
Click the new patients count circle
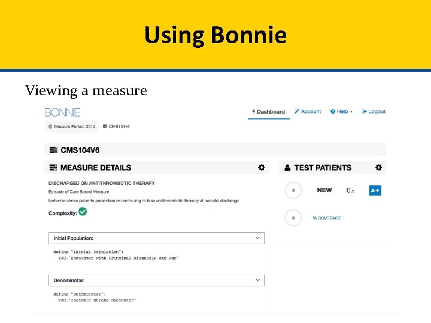(x=293, y=191)
